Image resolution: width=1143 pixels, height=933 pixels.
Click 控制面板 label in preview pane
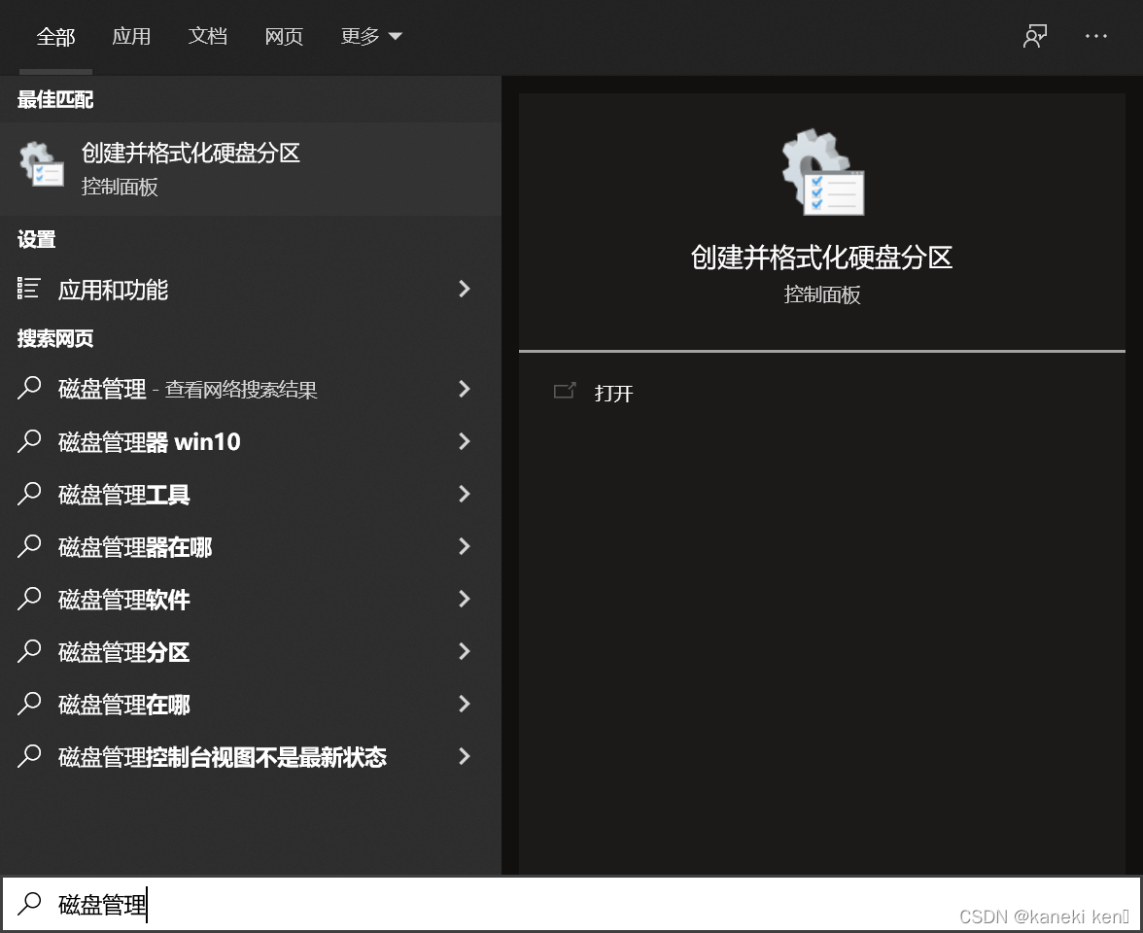coord(822,294)
